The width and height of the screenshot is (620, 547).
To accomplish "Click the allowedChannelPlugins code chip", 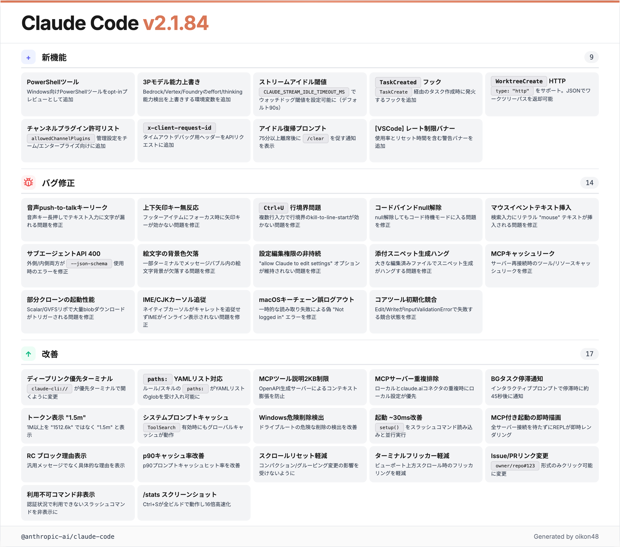I will point(61,138).
